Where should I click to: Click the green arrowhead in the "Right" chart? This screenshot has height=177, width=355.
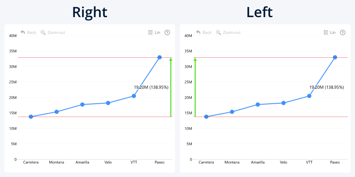pos(171,60)
